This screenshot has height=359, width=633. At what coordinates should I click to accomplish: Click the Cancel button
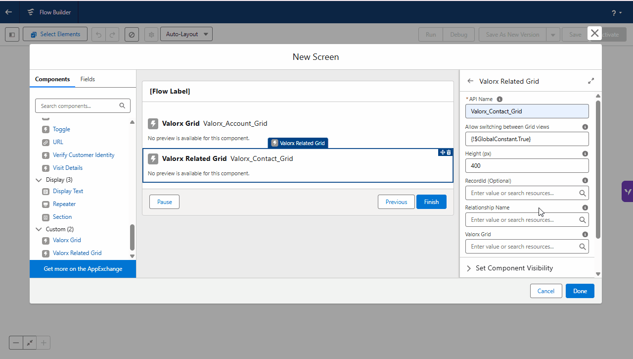pos(546,291)
